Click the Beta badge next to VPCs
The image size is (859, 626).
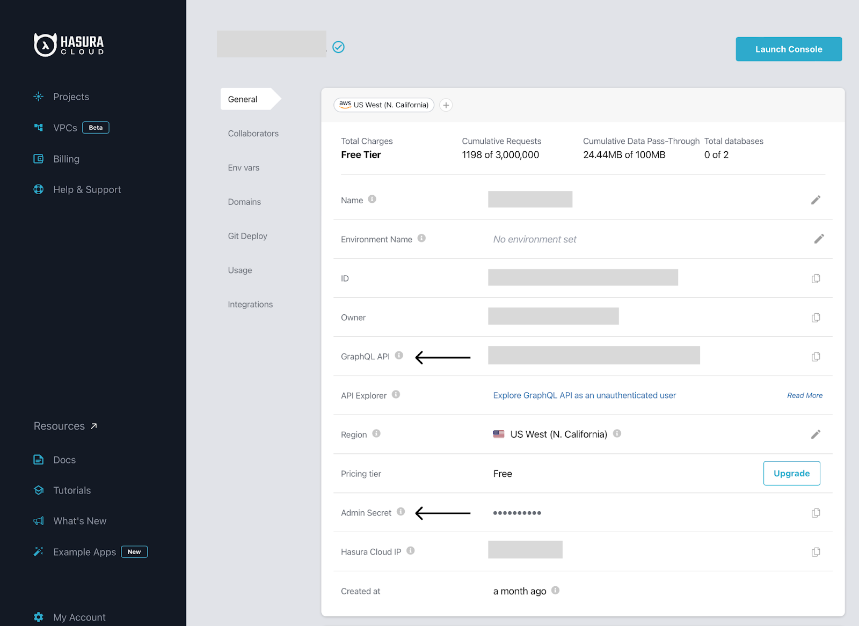click(x=96, y=128)
